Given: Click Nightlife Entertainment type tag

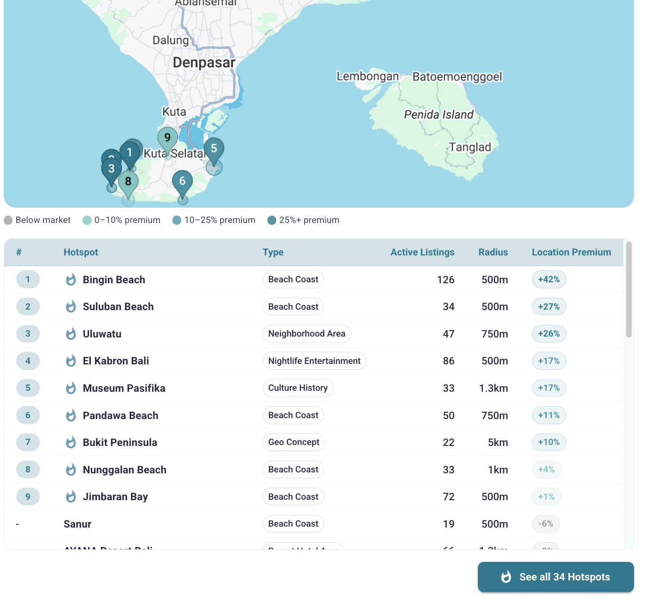Looking at the screenshot, I should tap(314, 361).
